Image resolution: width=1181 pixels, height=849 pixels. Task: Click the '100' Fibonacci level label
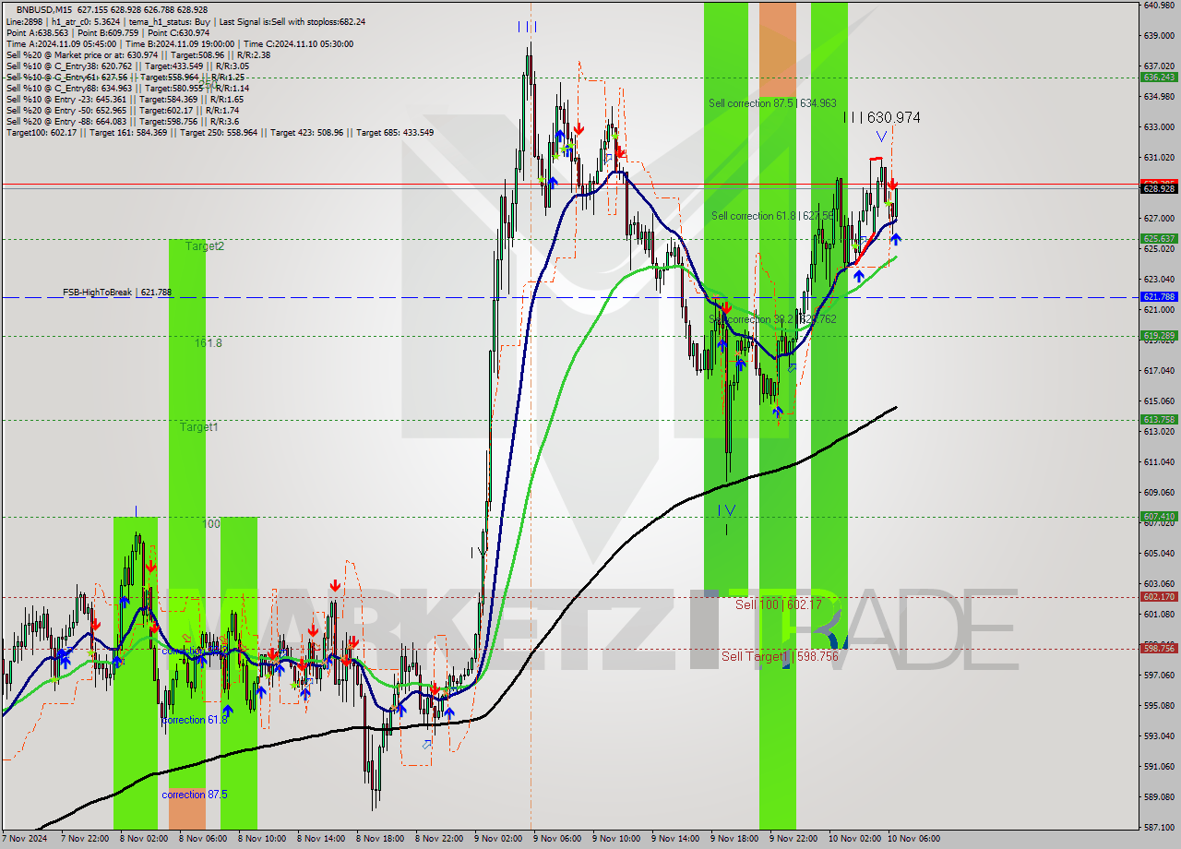pyautogui.click(x=211, y=523)
